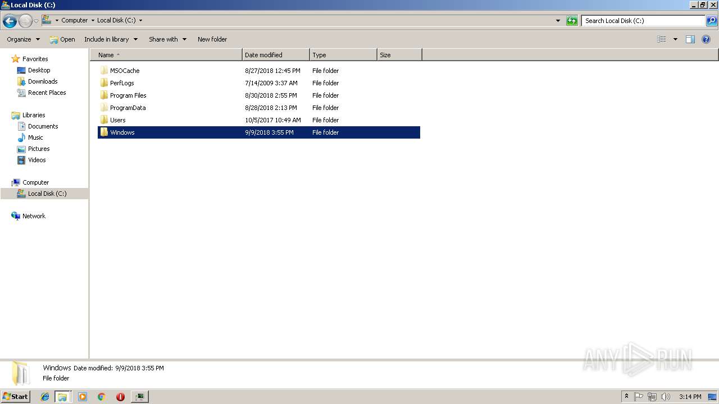Sort by Date modified column header
The image size is (719, 404).
(276, 55)
